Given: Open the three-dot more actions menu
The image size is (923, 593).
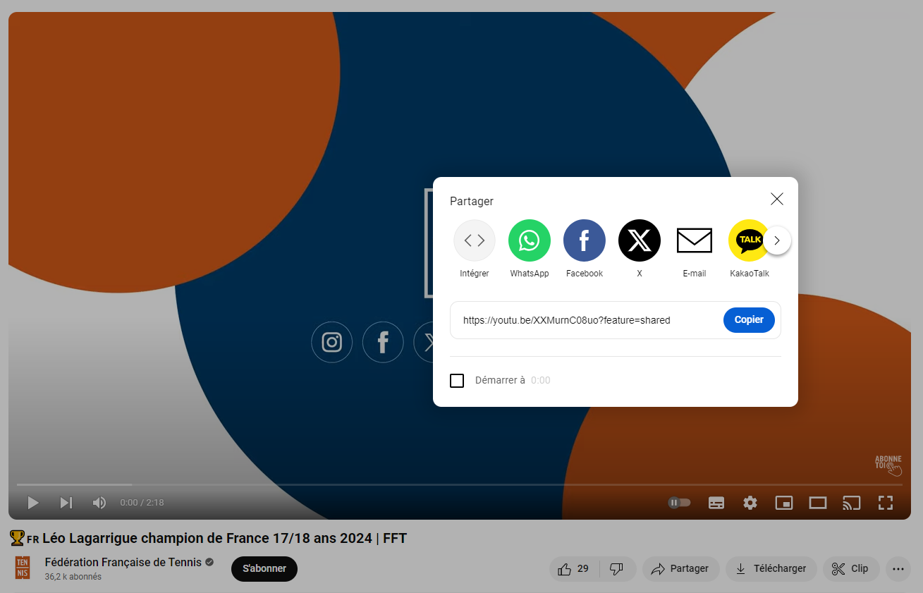Looking at the screenshot, I should [x=898, y=569].
